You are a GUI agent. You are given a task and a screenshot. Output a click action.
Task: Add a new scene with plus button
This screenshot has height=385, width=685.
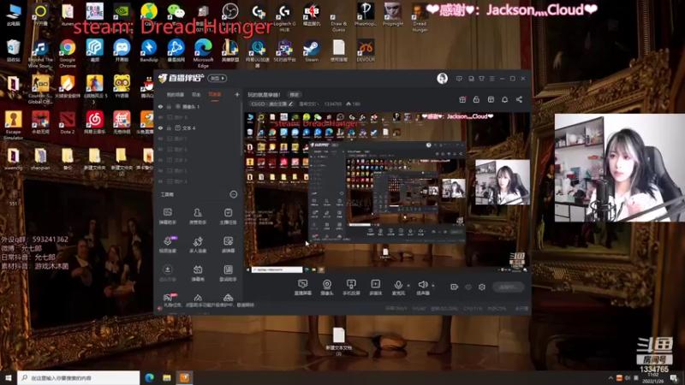tap(237, 94)
